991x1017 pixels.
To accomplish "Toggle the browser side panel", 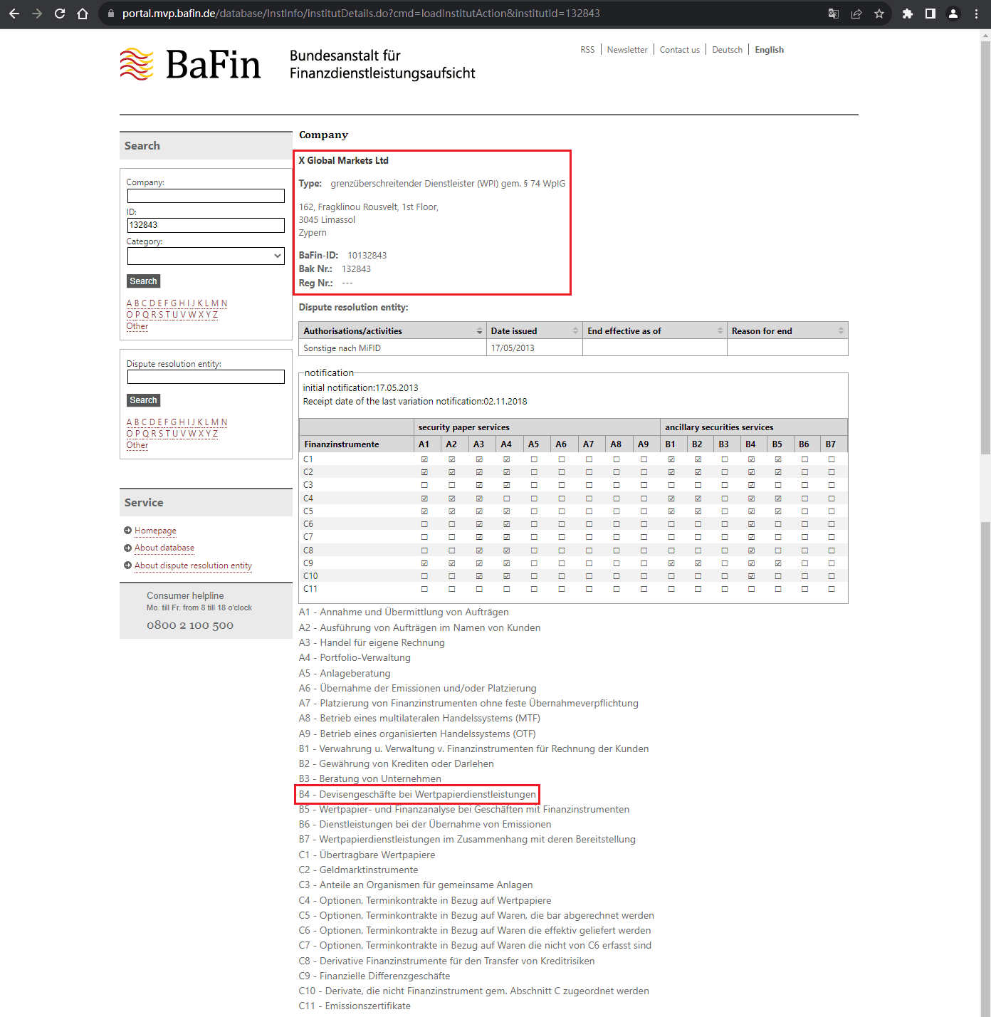I will pos(930,14).
